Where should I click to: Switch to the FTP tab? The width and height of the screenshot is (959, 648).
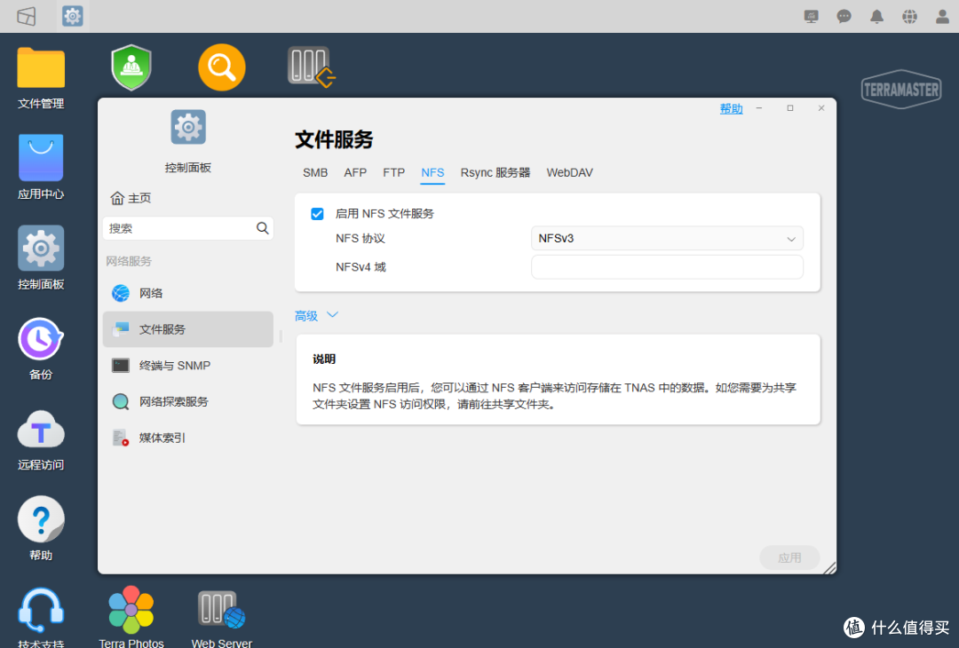394,172
